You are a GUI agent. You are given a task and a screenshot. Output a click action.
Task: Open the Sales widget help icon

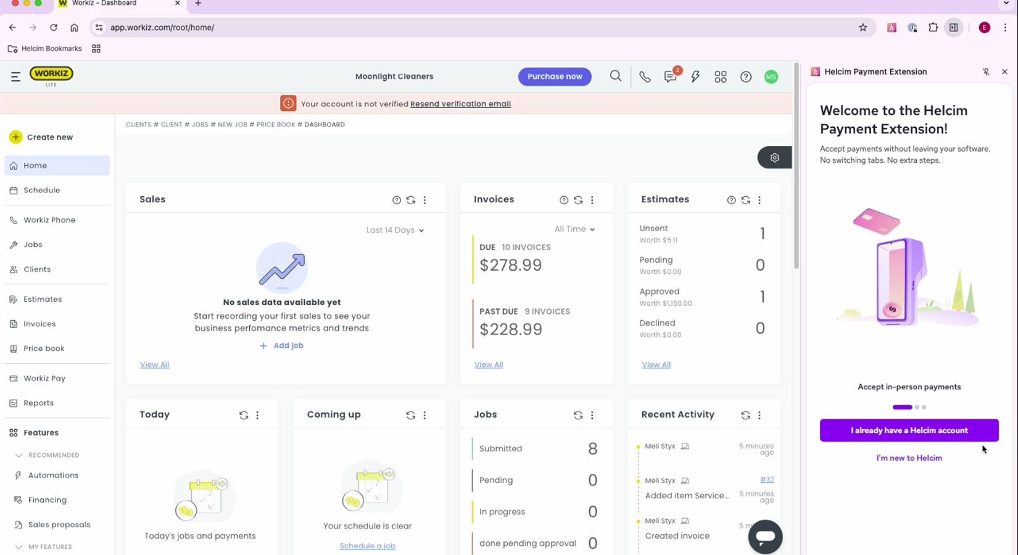coord(397,200)
